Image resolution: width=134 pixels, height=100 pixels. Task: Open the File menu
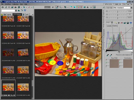click(2, 4)
